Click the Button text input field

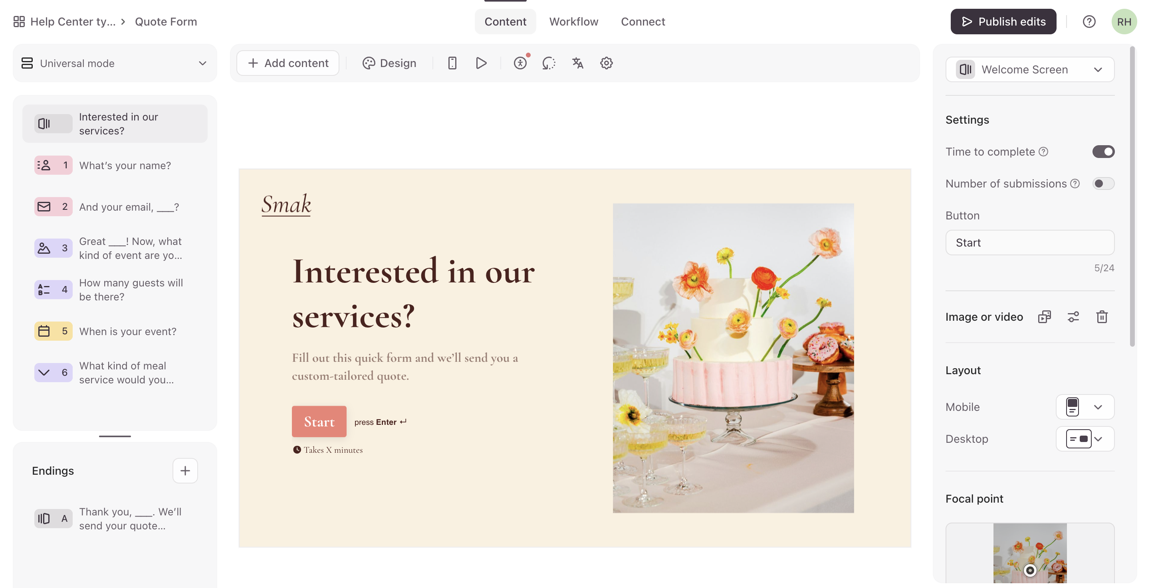pyautogui.click(x=1029, y=243)
